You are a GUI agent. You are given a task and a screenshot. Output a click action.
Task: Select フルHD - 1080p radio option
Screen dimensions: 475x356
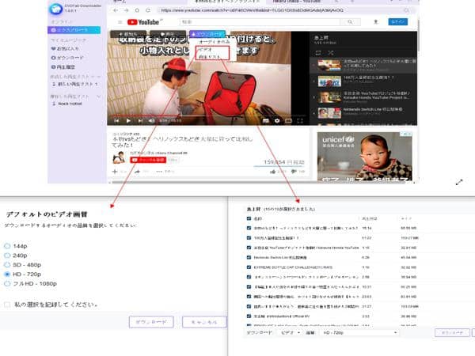[7, 283]
